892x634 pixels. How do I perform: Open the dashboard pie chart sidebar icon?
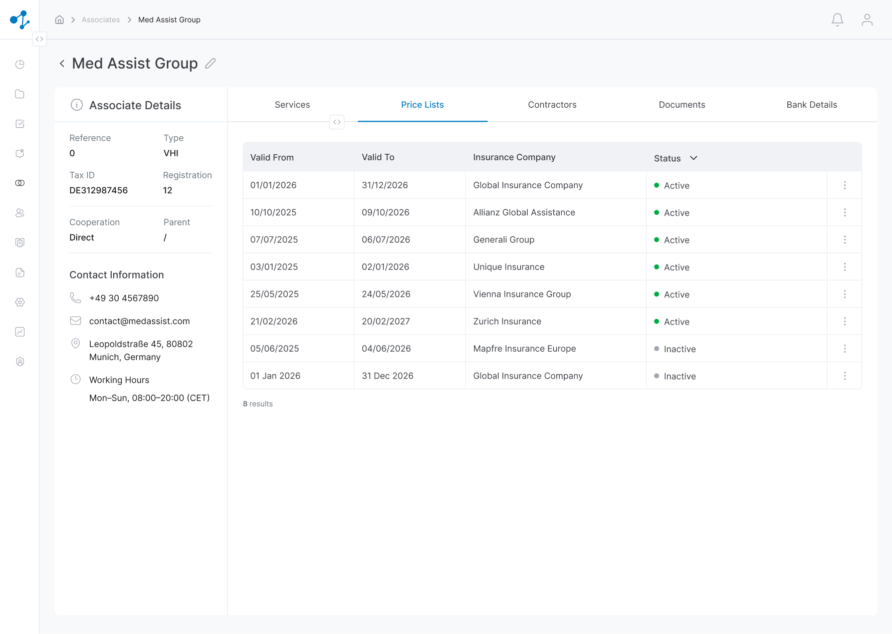pos(20,64)
